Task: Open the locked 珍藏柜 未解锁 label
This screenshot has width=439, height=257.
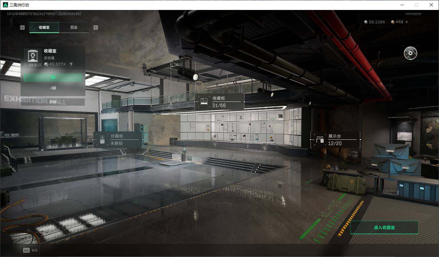Action: coord(117,140)
